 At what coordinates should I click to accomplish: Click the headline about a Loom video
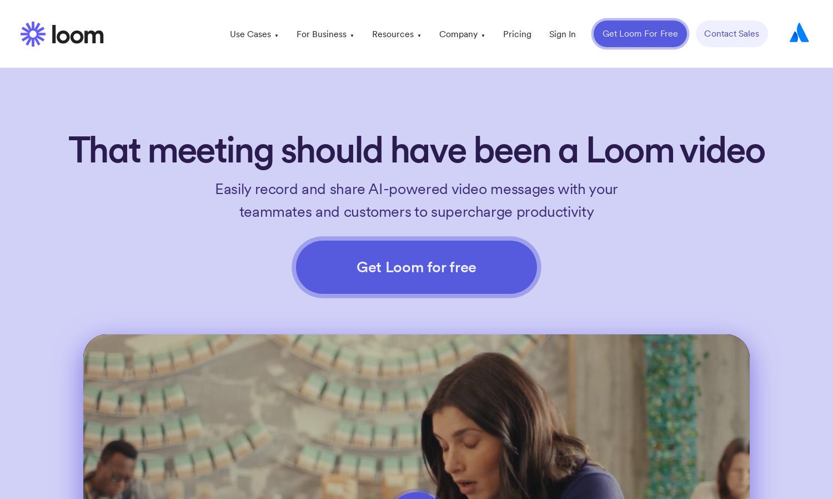tap(416, 150)
